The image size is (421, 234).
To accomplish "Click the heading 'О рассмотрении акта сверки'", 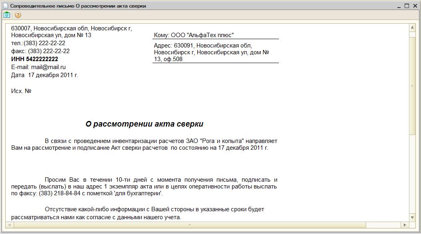I will click(x=144, y=124).
